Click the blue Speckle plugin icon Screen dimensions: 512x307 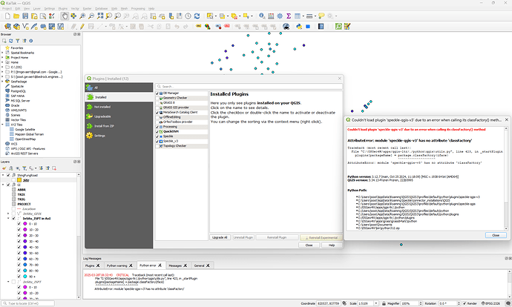point(308,27)
